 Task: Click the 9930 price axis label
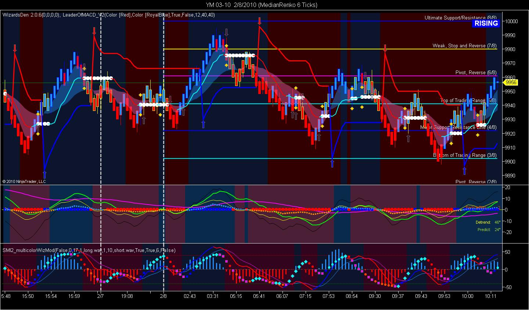[x=511, y=119]
